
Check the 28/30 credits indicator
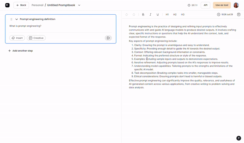[x=193, y=5]
